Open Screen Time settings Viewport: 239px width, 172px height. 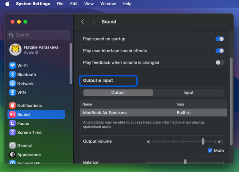tap(36, 132)
